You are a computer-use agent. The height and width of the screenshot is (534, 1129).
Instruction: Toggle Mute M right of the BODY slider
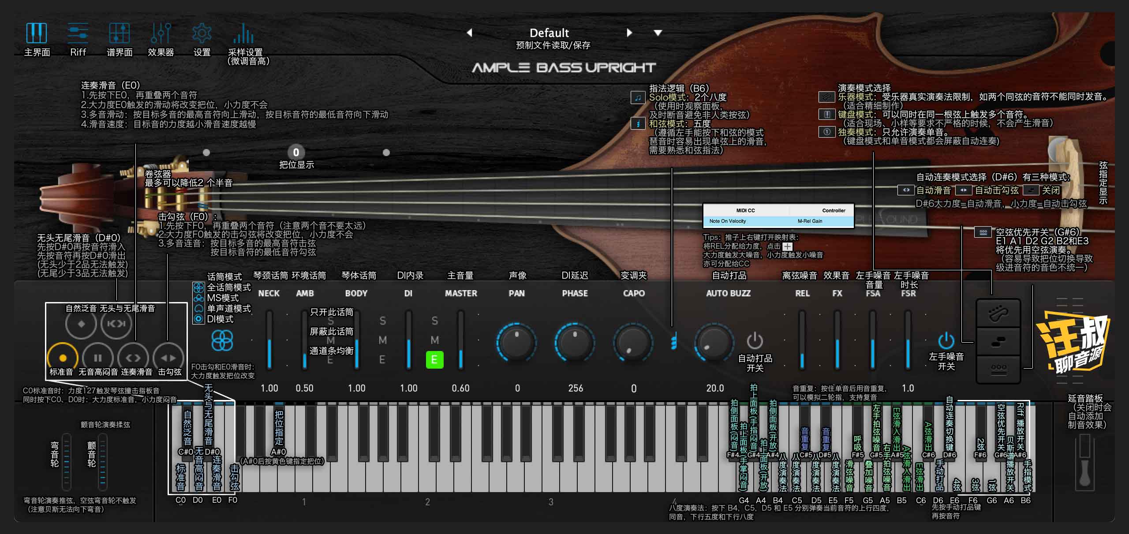383,340
